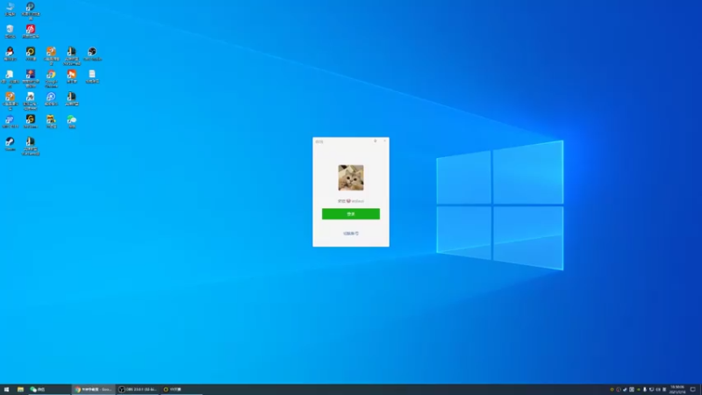
Task: Select the This PC desktop icon
Action: pyautogui.click(x=10, y=9)
